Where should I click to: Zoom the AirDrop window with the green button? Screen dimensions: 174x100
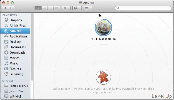[x=13, y=3]
